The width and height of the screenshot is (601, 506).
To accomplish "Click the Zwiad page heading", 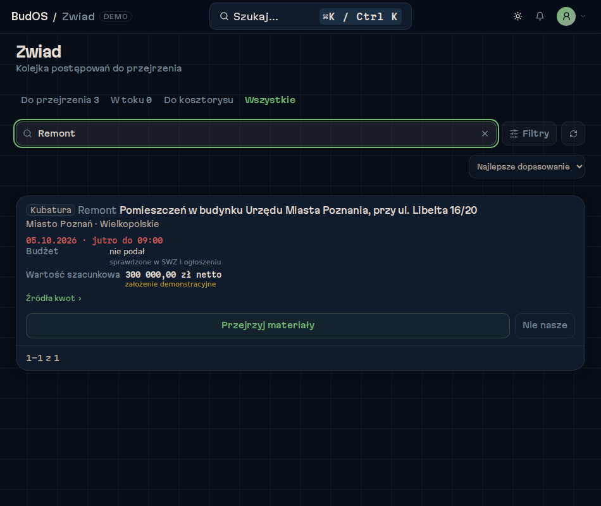I will (39, 52).
